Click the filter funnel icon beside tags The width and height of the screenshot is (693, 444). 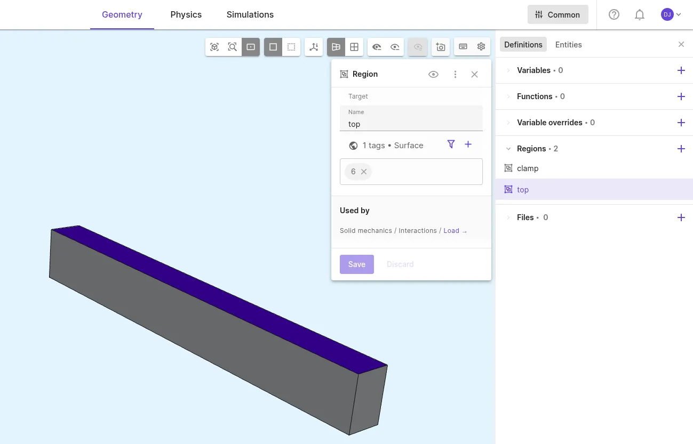point(451,144)
